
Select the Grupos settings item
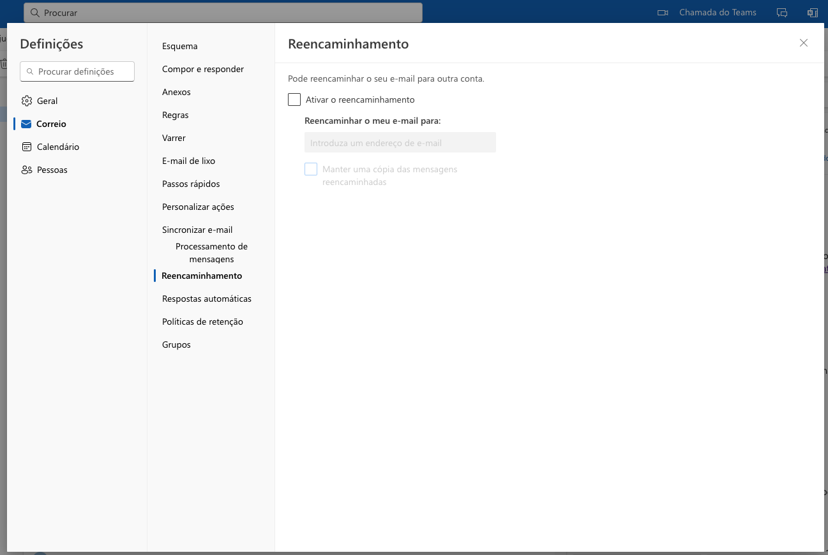[176, 344]
